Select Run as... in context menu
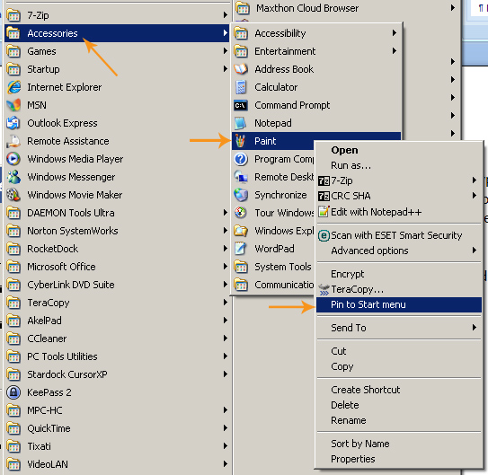Screen dimensions: 488x475 (x=399, y=165)
